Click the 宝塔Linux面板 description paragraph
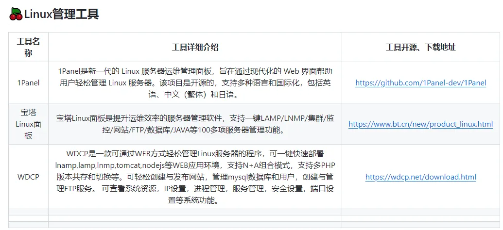 pos(195,124)
